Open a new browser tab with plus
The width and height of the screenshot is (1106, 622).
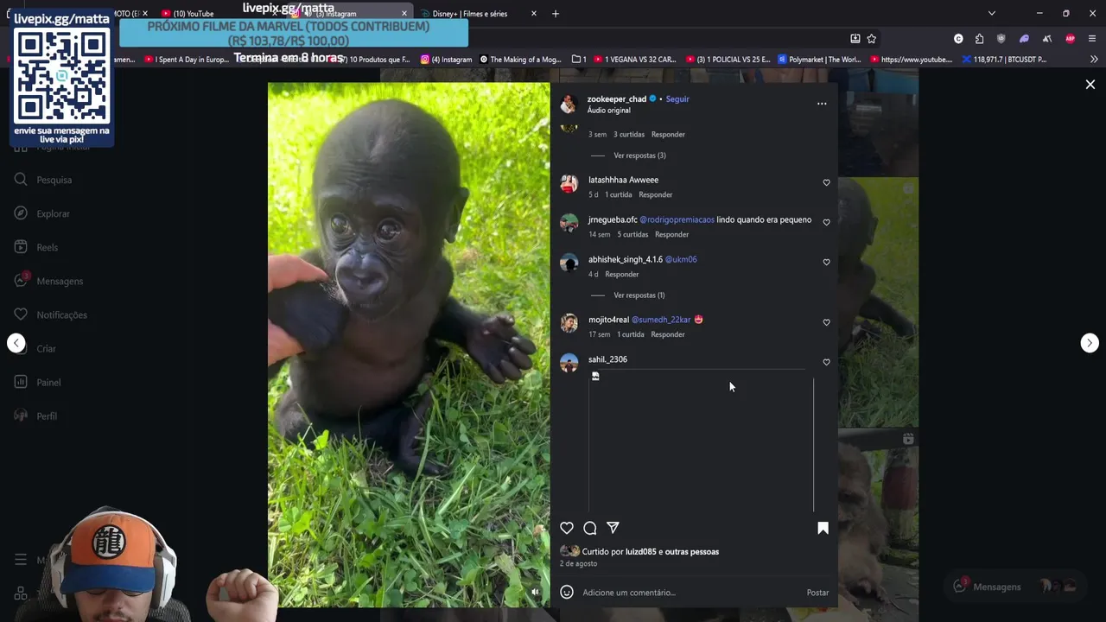(556, 14)
